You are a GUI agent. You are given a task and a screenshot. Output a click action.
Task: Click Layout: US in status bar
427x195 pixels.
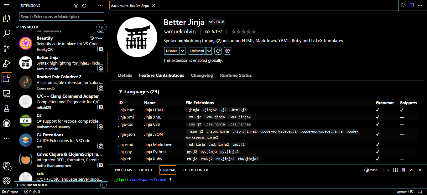pyautogui.click(x=404, y=192)
